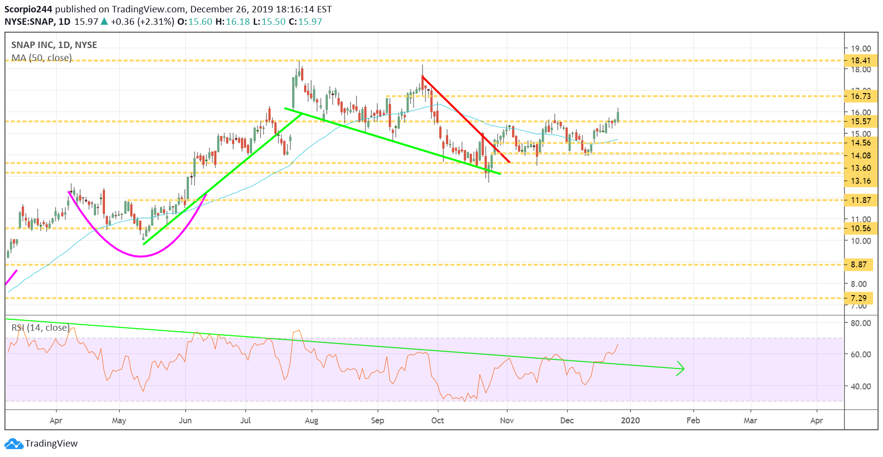The width and height of the screenshot is (883, 457).
Task: Click the 16.73 price level label
Action: coord(861,96)
